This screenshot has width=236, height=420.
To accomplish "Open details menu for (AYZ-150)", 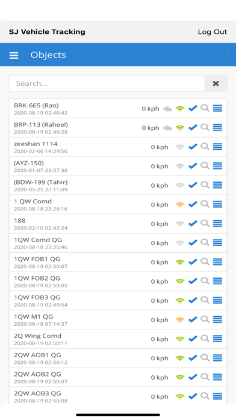I will pyautogui.click(x=217, y=166).
